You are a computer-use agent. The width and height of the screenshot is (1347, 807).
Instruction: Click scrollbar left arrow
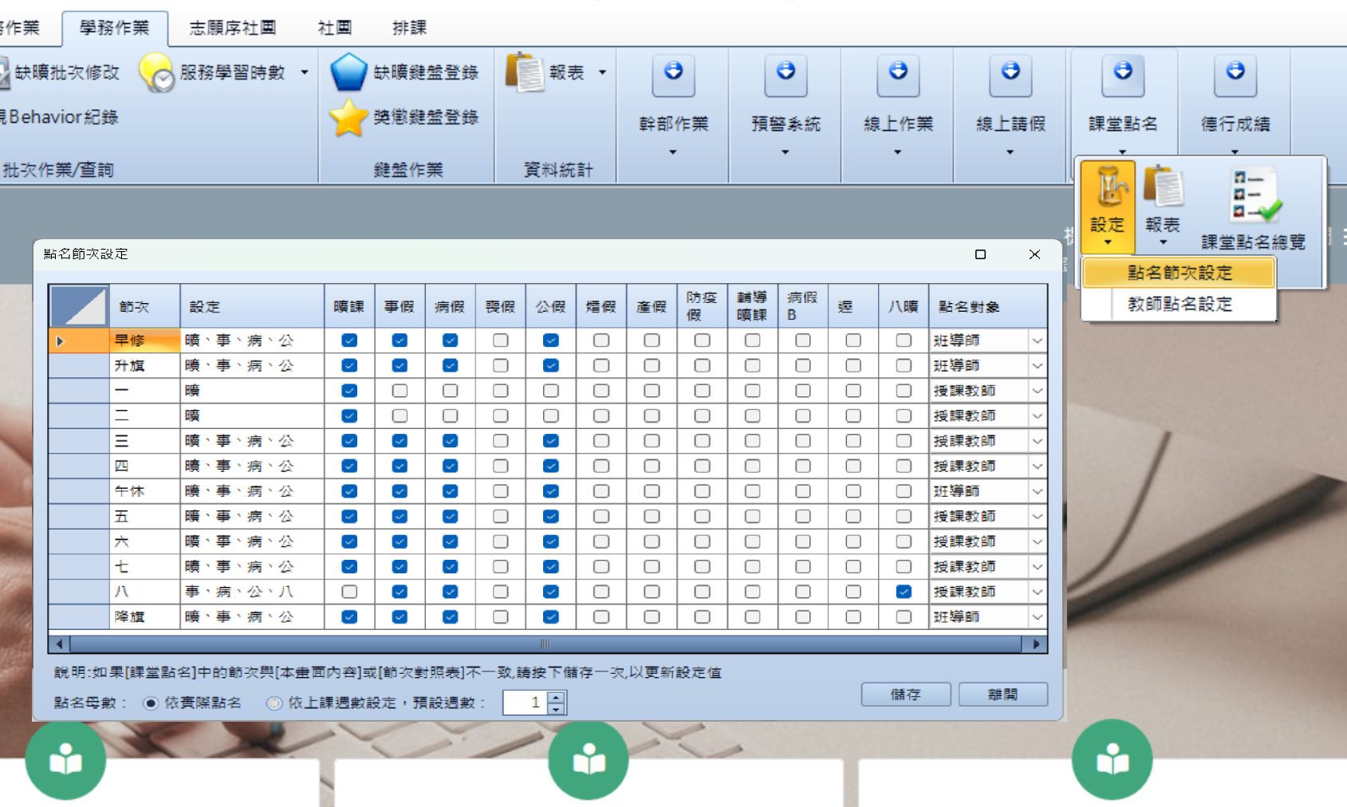pos(59,644)
